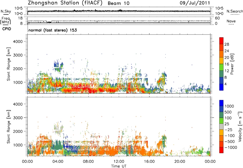Image resolution: width=243 pixels, height=168 pixels.
Task: Click the 'Power [dB]' colorbar label
Action: [232, 64]
